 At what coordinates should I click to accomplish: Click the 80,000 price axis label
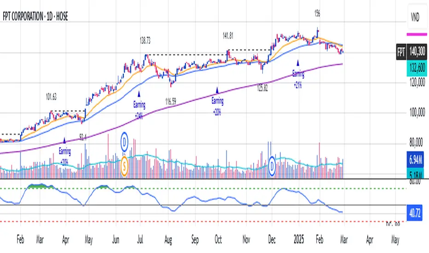pos(417,142)
